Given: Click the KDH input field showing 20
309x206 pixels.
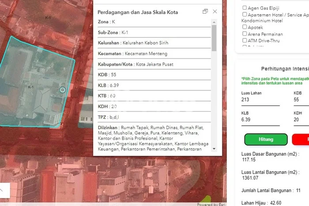Looking at the screenshot, I should (x=301, y=120).
